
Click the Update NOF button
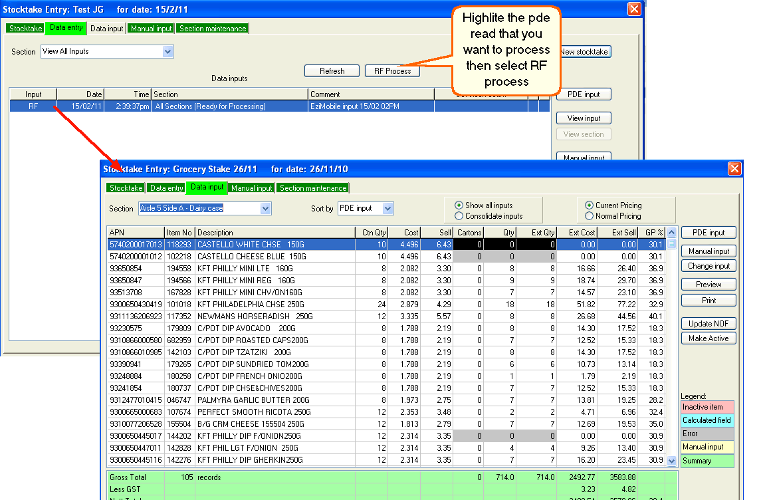coord(708,324)
